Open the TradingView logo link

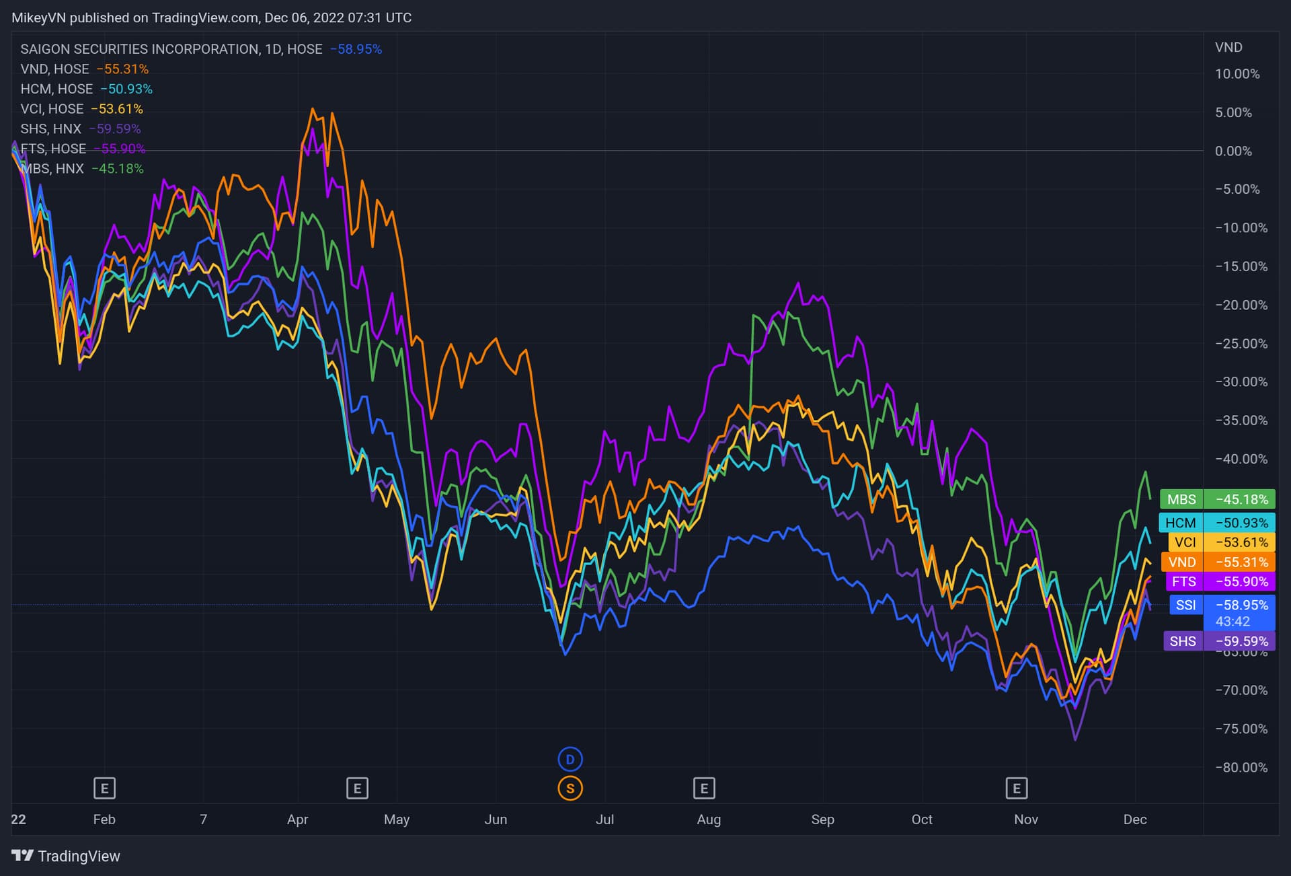tap(66, 856)
